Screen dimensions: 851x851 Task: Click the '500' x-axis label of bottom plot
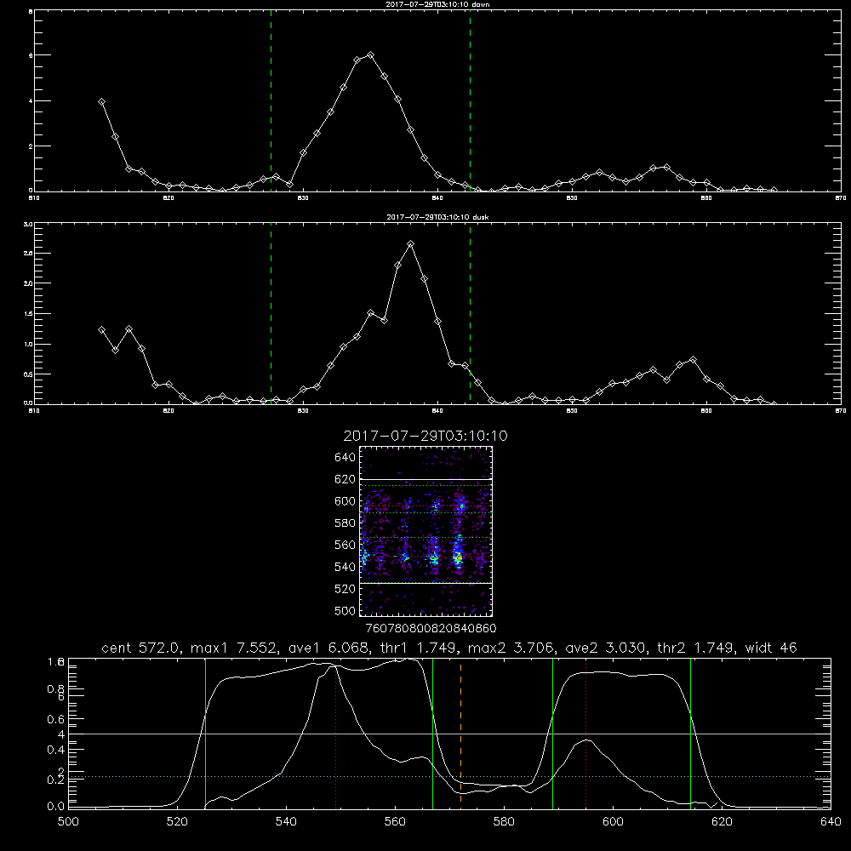pos(68,822)
